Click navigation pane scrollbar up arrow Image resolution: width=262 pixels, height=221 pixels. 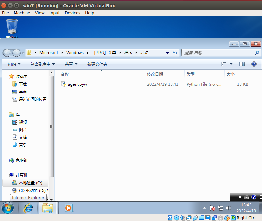point(51,73)
